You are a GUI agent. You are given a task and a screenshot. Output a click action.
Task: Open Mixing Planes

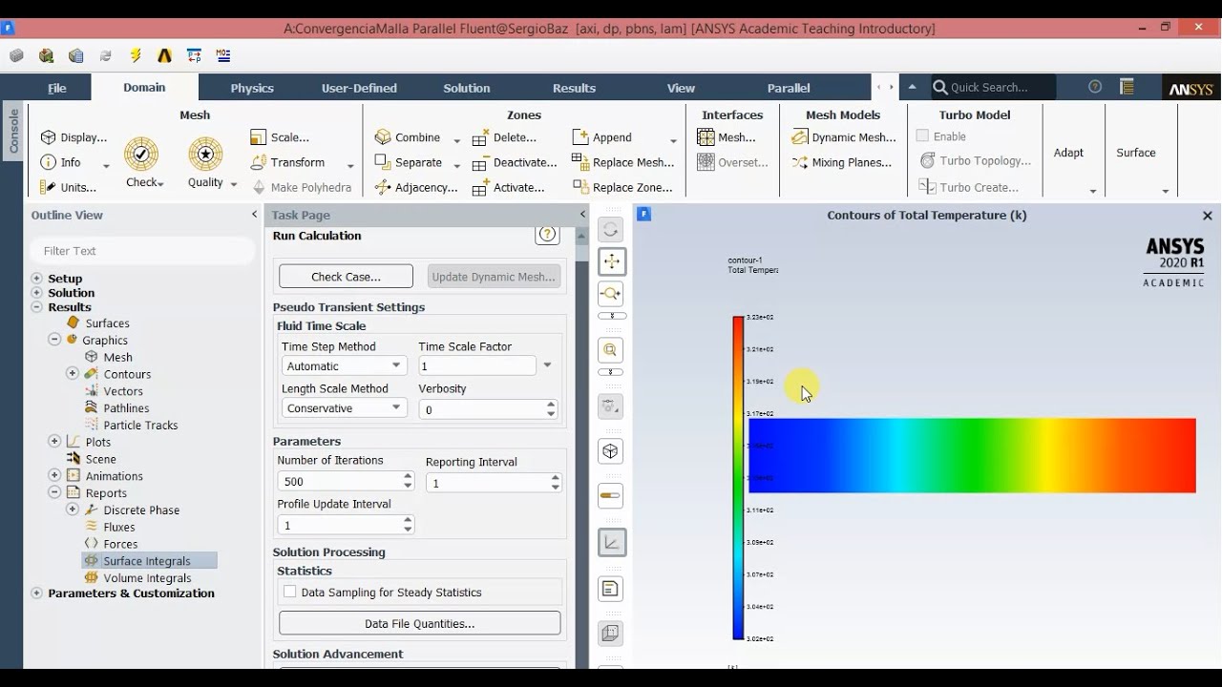[x=842, y=162]
